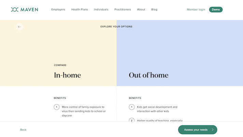Click the number 1 circle under In-home benefits
The image size is (243, 137).
pyautogui.click(x=57, y=107)
